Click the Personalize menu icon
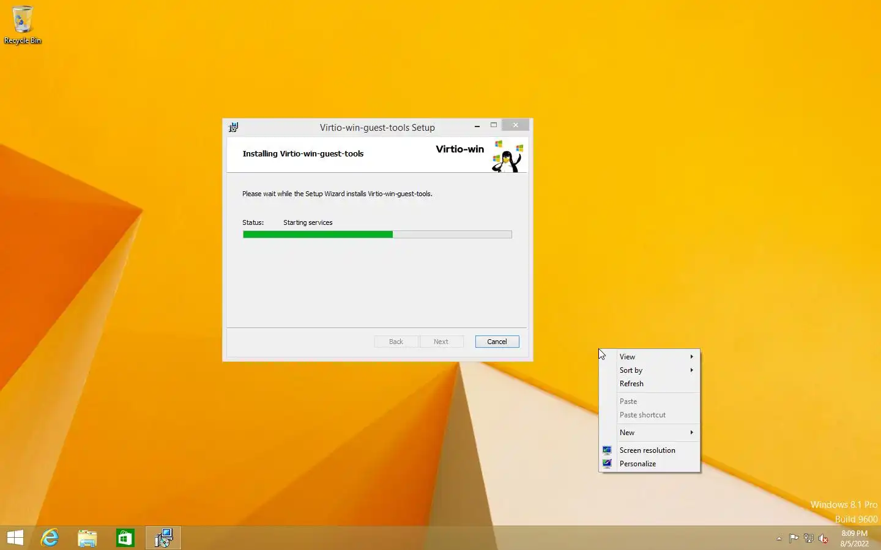 coord(607,464)
